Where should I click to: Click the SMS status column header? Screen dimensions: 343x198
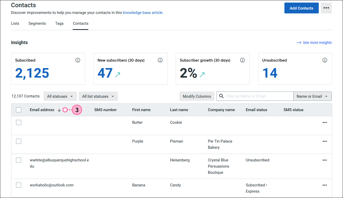(293, 110)
